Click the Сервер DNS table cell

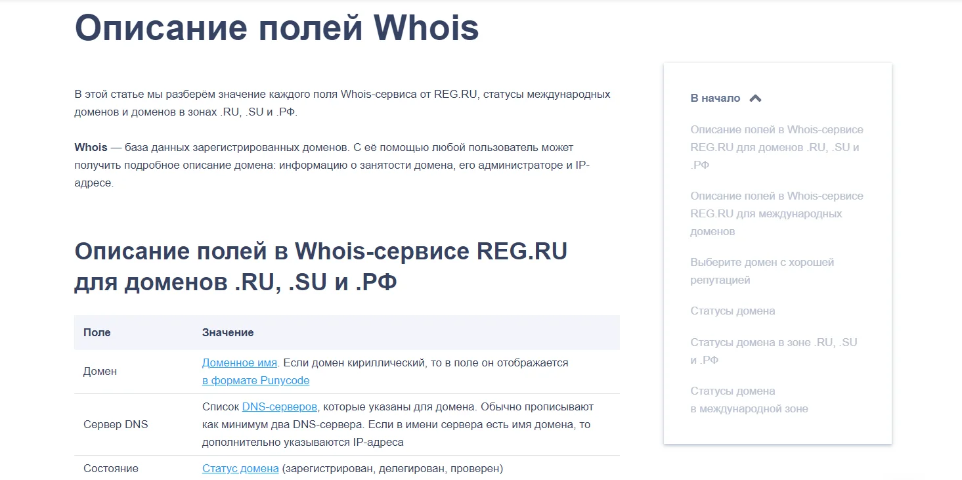pos(116,425)
